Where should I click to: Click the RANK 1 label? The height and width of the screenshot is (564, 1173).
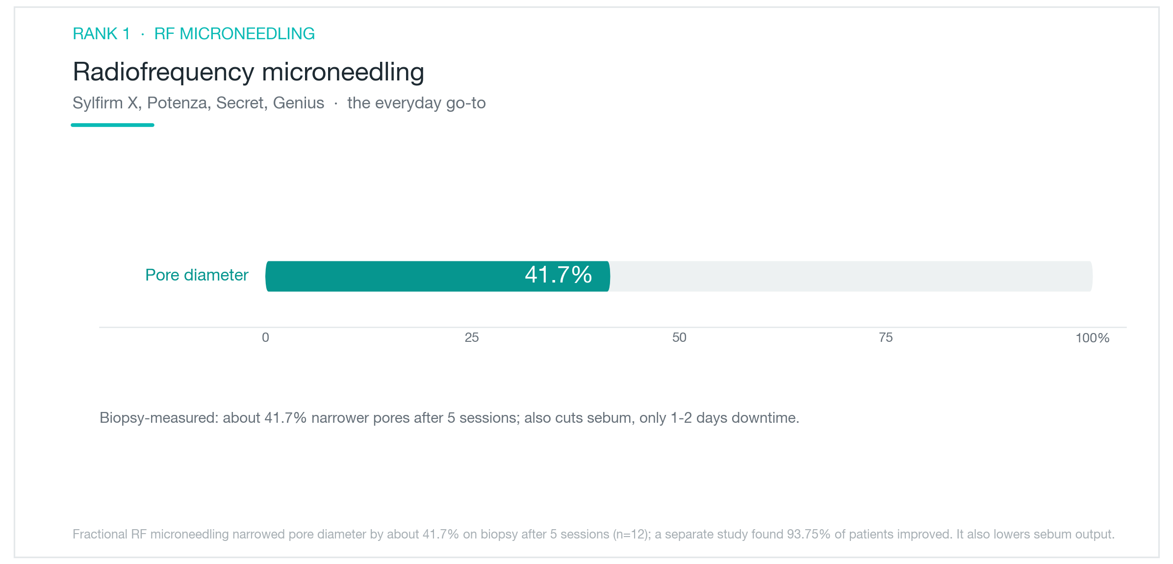[102, 34]
